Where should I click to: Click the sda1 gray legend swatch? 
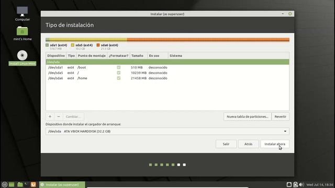tap(47, 45)
